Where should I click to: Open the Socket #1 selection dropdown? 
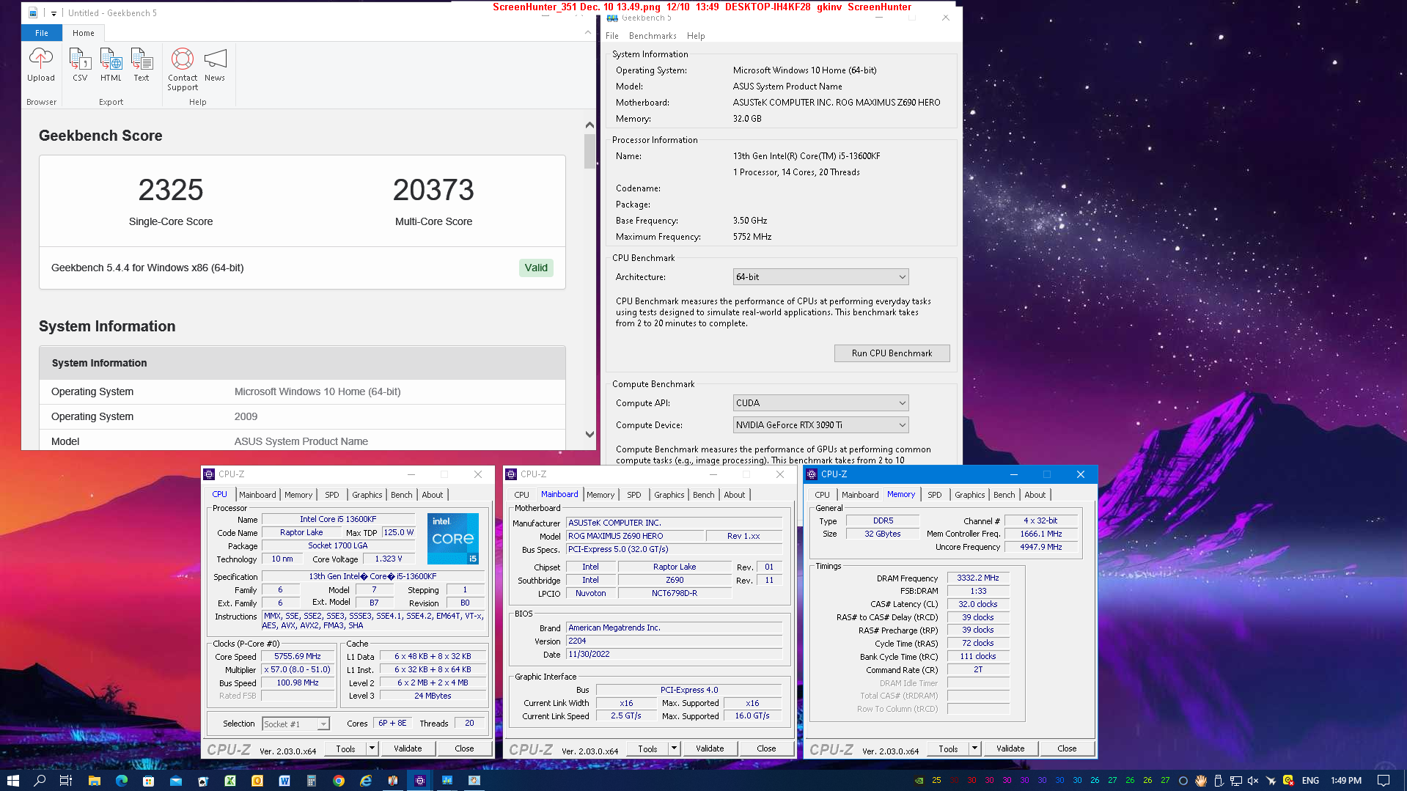pyautogui.click(x=295, y=724)
